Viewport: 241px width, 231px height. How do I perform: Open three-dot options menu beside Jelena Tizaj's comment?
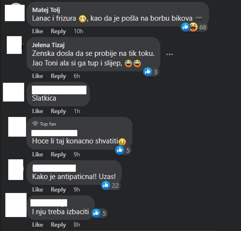(x=169, y=54)
